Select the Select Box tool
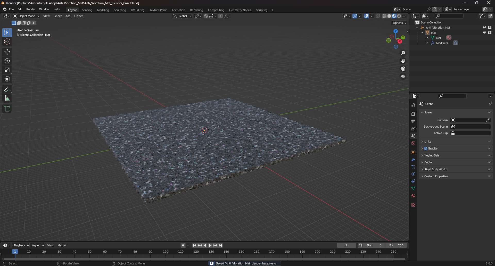This screenshot has height=266, width=495. (x=7, y=32)
